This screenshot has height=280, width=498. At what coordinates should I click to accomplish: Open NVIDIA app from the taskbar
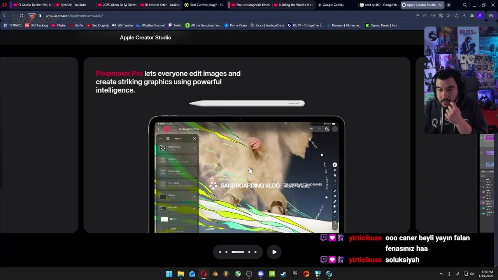coord(272,274)
